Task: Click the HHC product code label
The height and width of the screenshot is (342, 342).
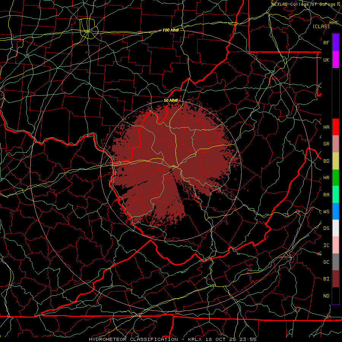Action: coord(334,23)
